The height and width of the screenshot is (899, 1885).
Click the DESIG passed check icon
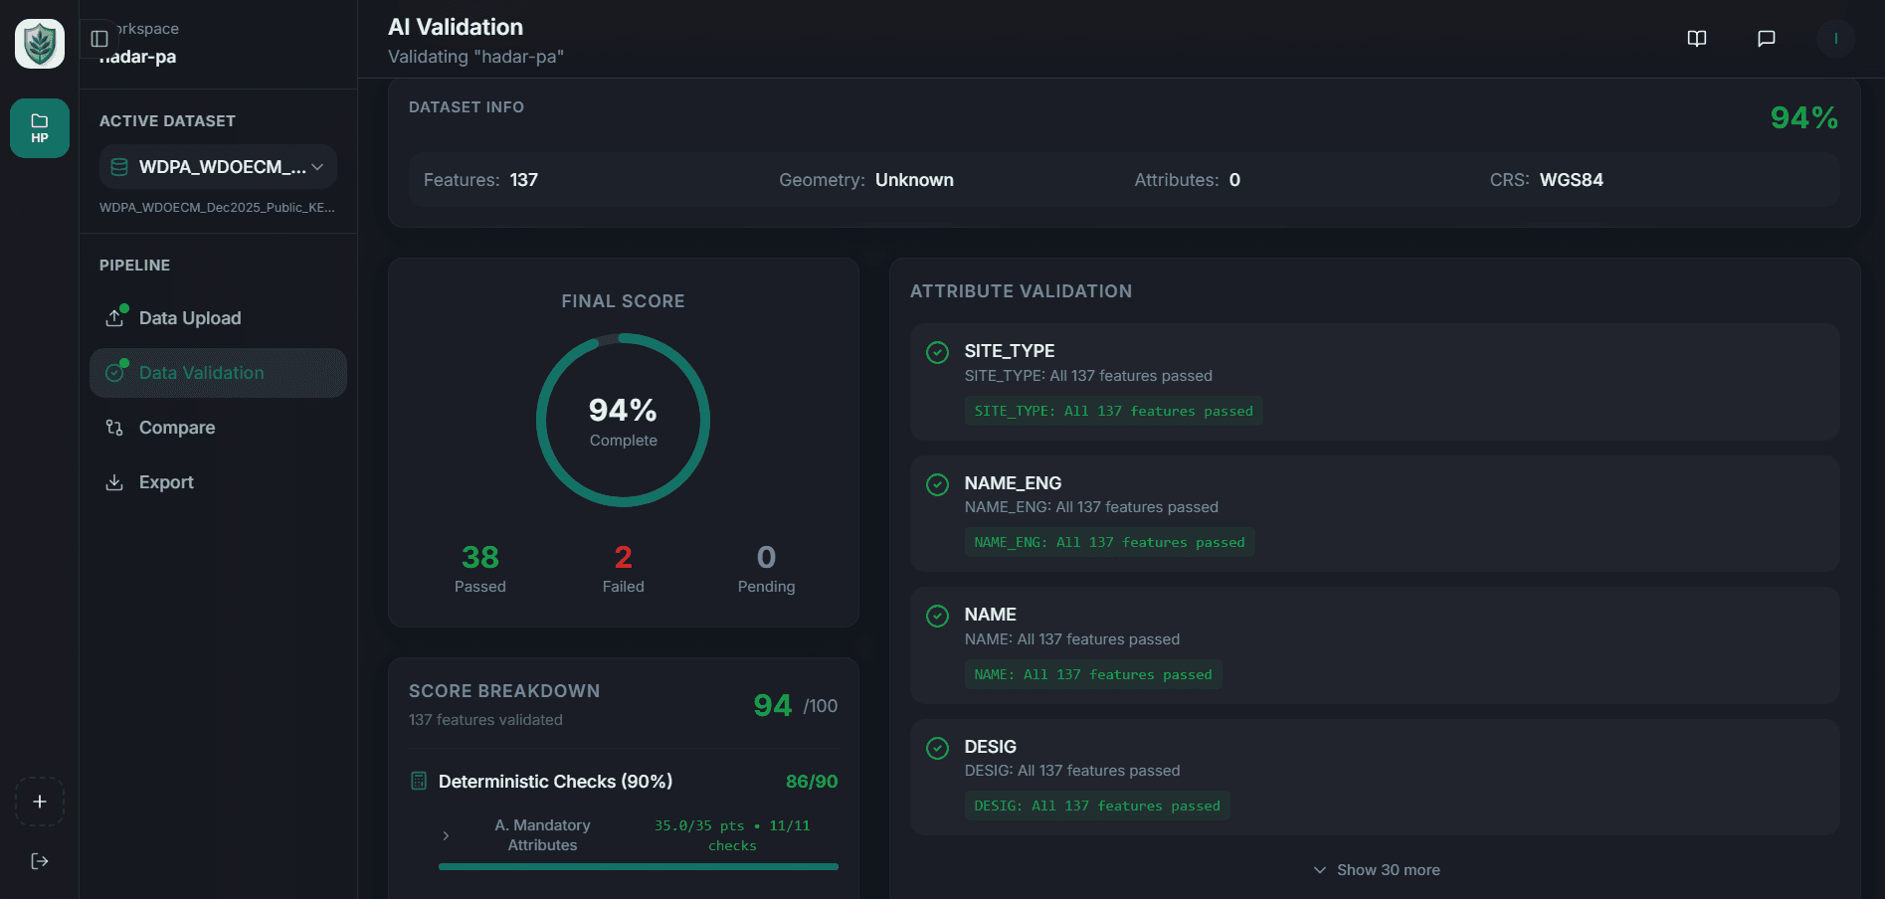tap(937, 748)
